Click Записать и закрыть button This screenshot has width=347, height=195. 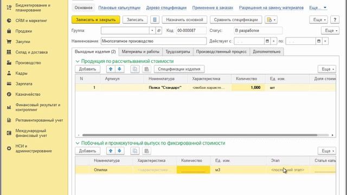[95, 19]
